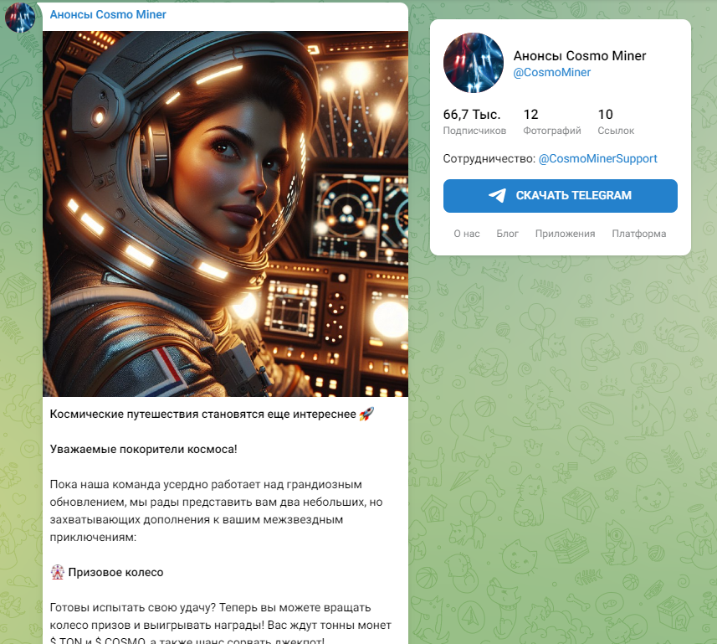The width and height of the screenshot is (717, 644).
Task: Click the ferris wheel emoji before Призовое колесо
Action: point(57,572)
